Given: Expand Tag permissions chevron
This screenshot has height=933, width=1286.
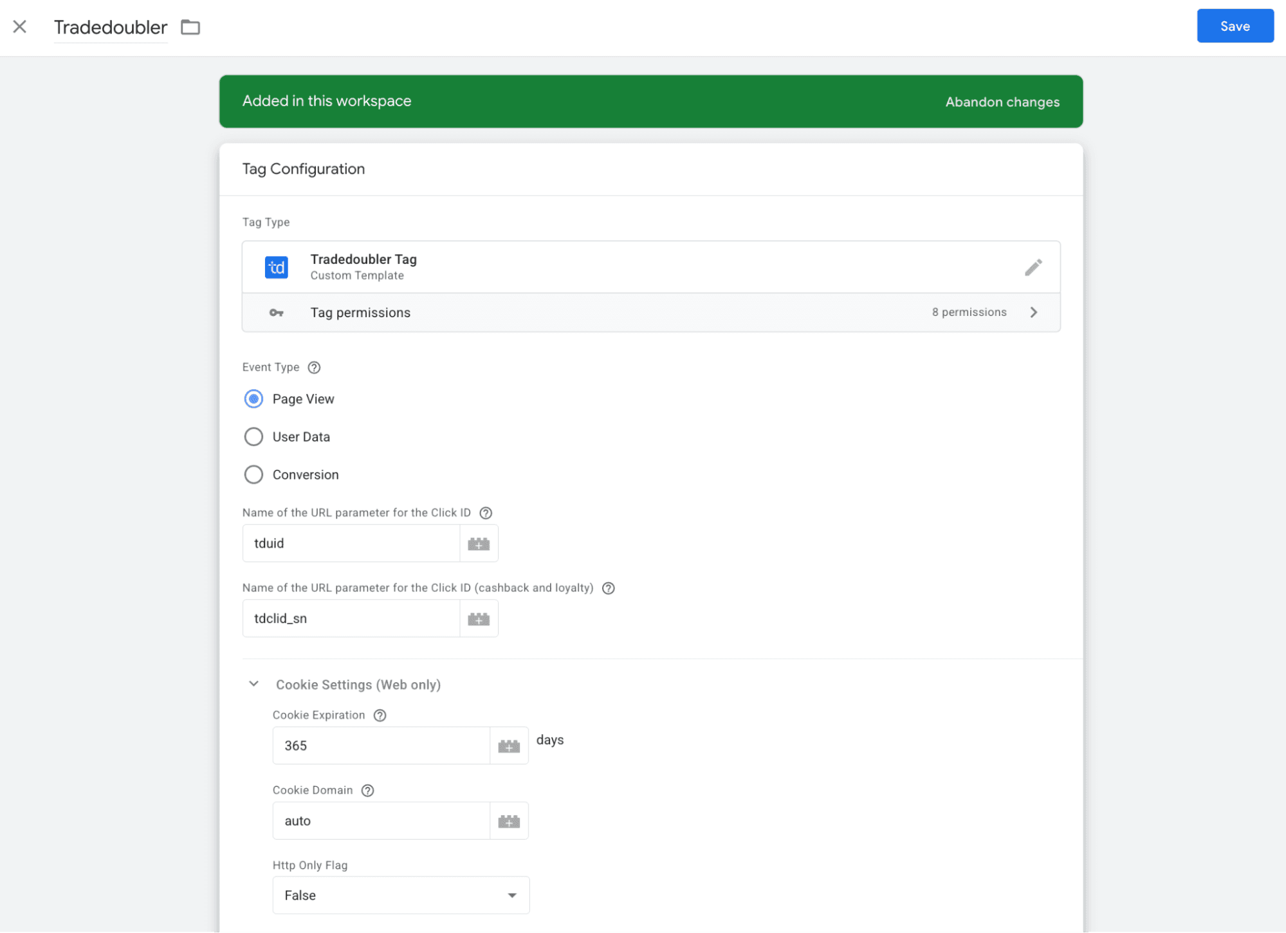Looking at the screenshot, I should (x=1034, y=313).
